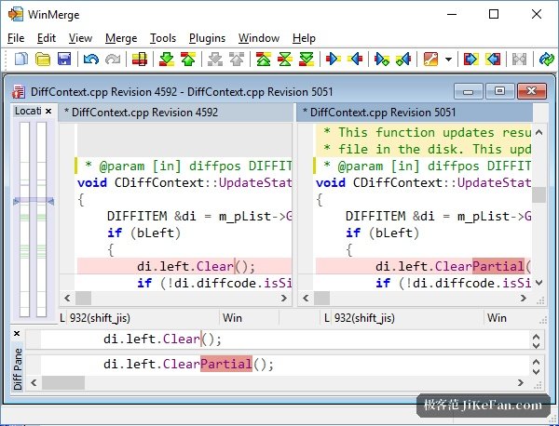Restore the DiffContext.cpp child window

[x=499, y=91]
